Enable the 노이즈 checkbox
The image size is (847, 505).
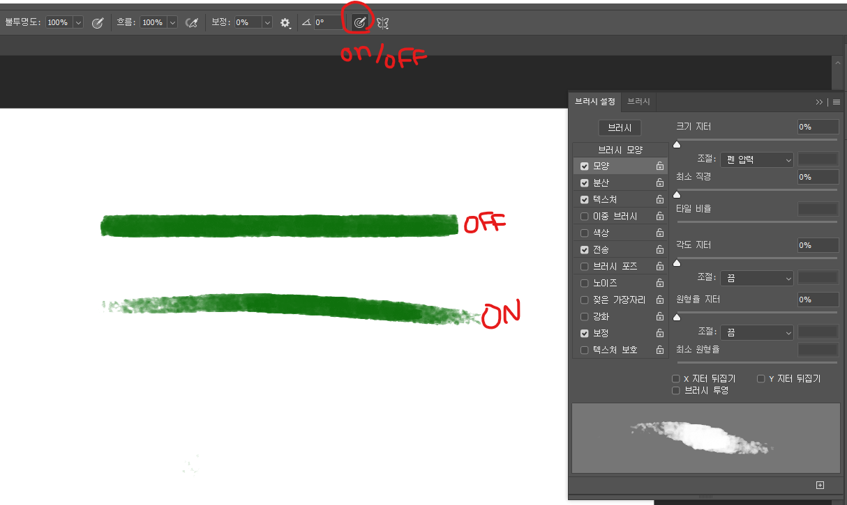tap(585, 283)
